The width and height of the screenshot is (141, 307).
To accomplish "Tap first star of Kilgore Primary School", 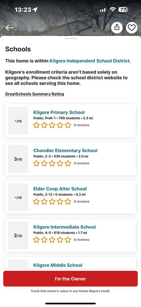I will point(36,125).
